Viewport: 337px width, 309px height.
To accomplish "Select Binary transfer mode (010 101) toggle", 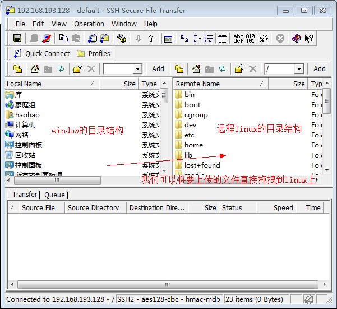I will (251, 39).
